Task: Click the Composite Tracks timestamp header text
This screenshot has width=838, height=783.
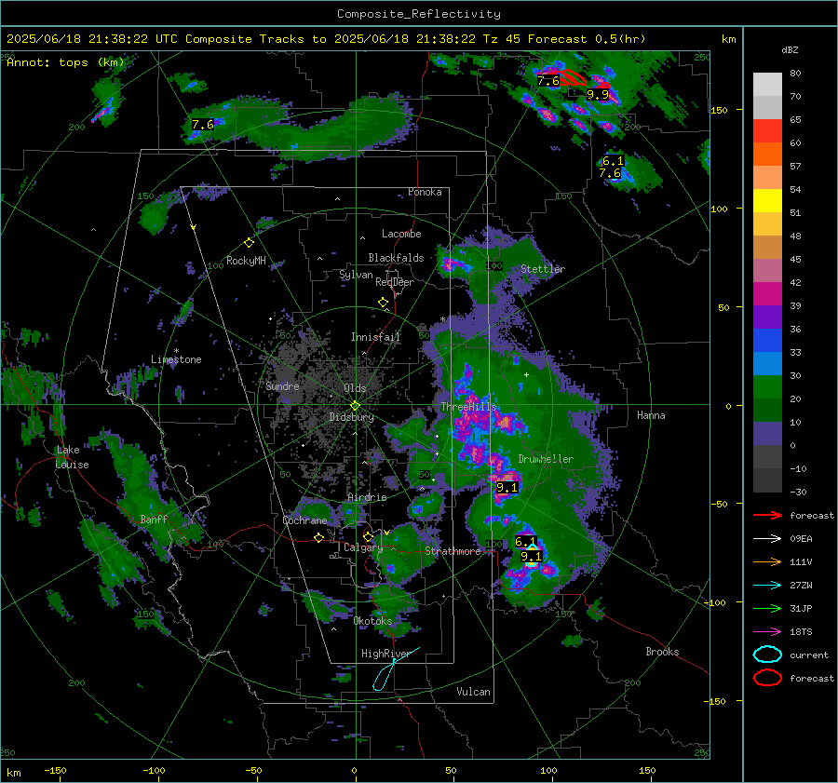Action: point(326,39)
